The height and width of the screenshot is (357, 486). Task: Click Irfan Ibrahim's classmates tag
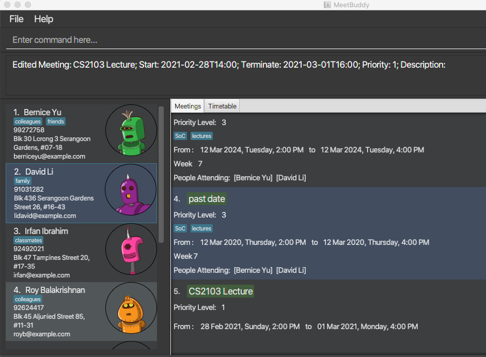click(28, 240)
